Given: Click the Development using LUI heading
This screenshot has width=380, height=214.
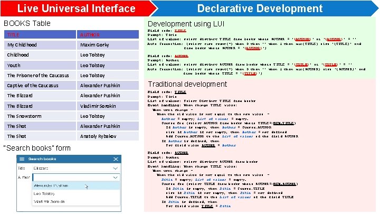Looking at the screenshot, I should pyautogui.click(x=186, y=24).
